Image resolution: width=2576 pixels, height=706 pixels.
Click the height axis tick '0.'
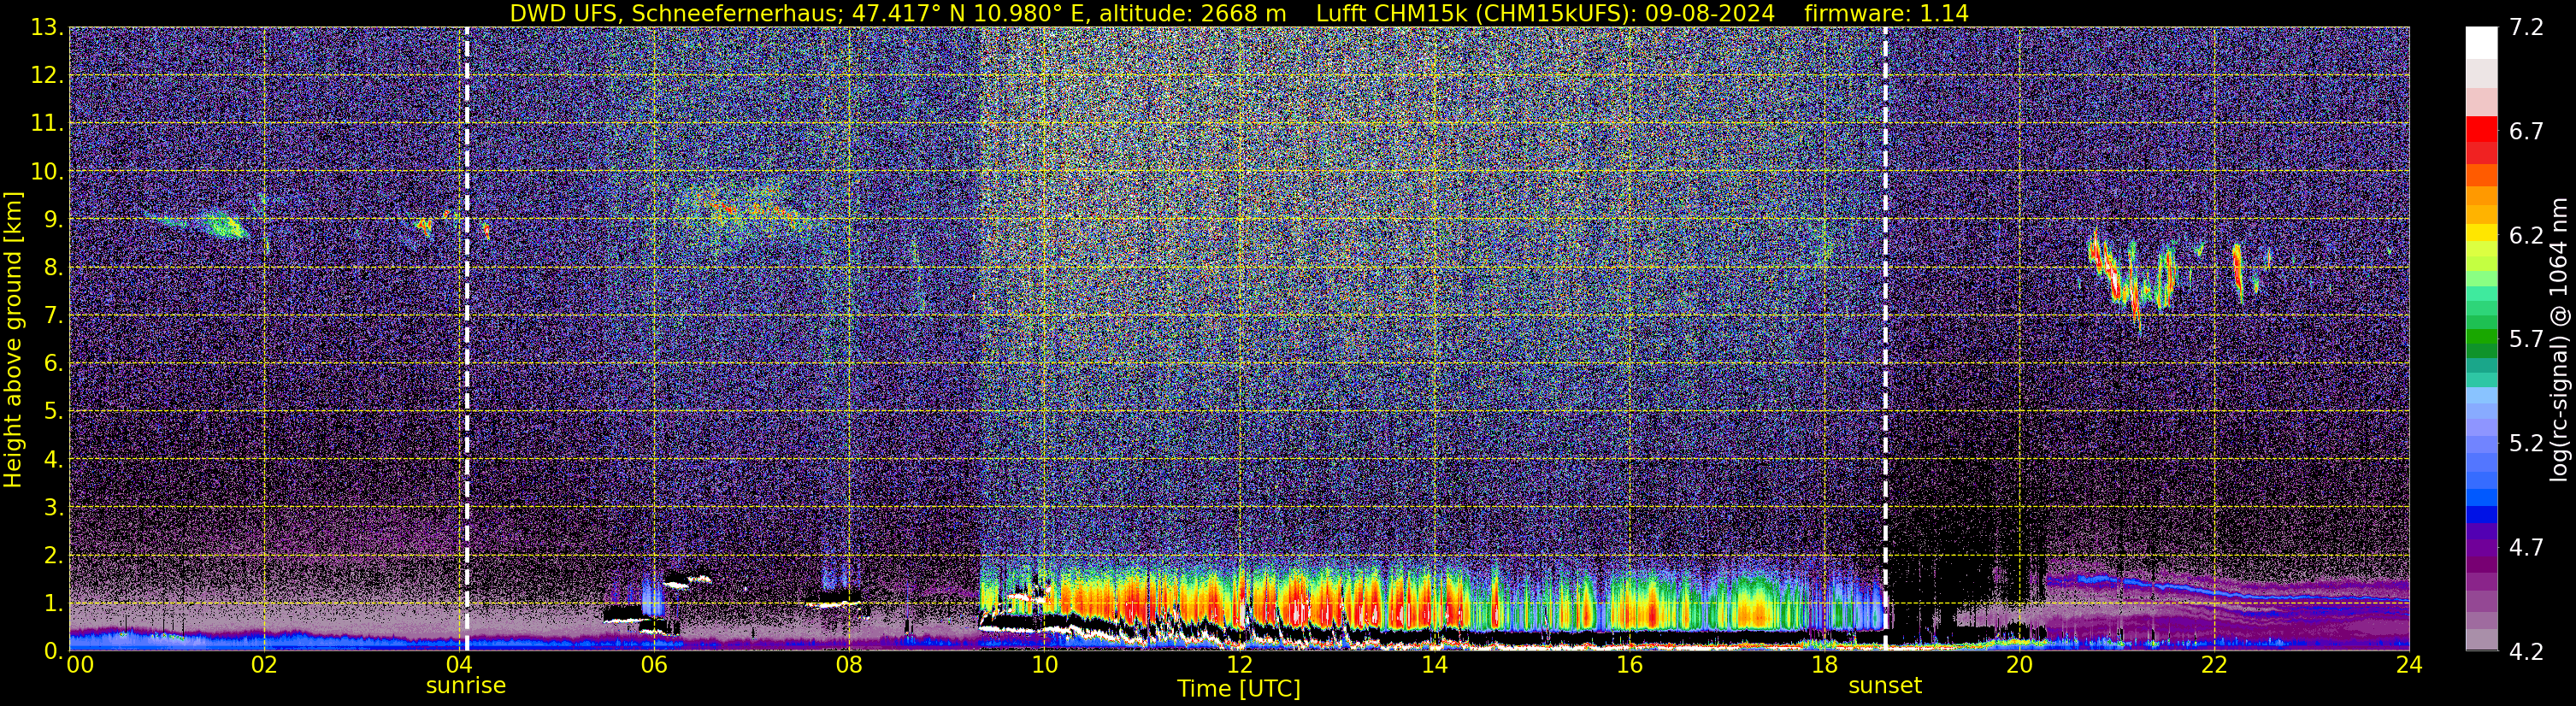pyautogui.click(x=53, y=650)
